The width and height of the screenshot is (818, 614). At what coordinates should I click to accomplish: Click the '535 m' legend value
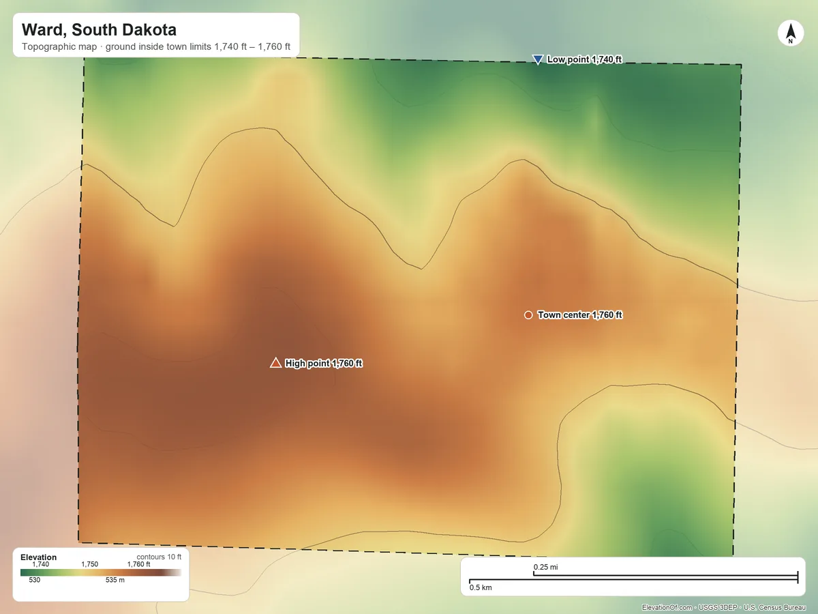tap(115, 581)
